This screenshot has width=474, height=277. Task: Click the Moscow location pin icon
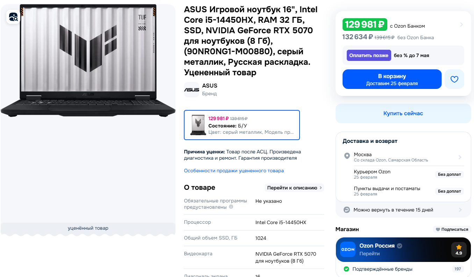347,156
